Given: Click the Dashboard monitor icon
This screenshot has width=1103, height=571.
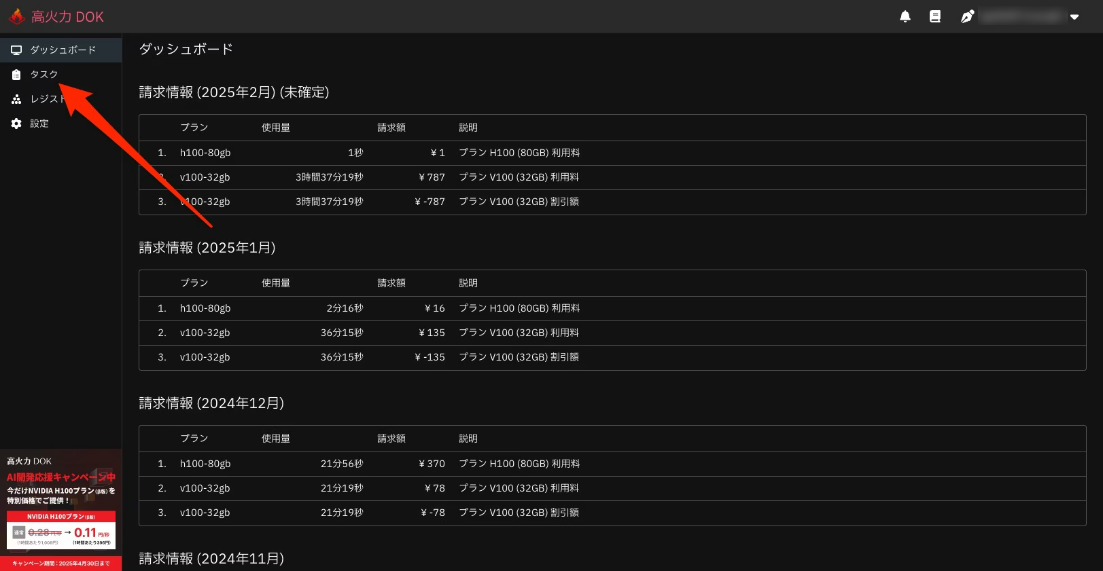Looking at the screenshot, I should 16,50.
